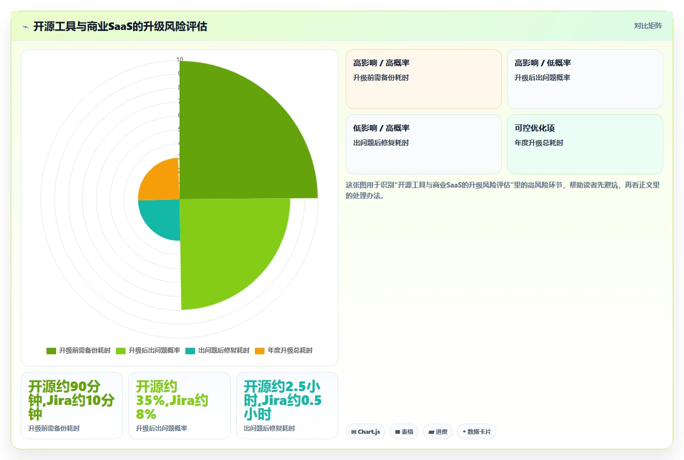684x460 pixels.
Task: Click the 开源约35%,Jira约8% stat card
Action: (180, 406)
